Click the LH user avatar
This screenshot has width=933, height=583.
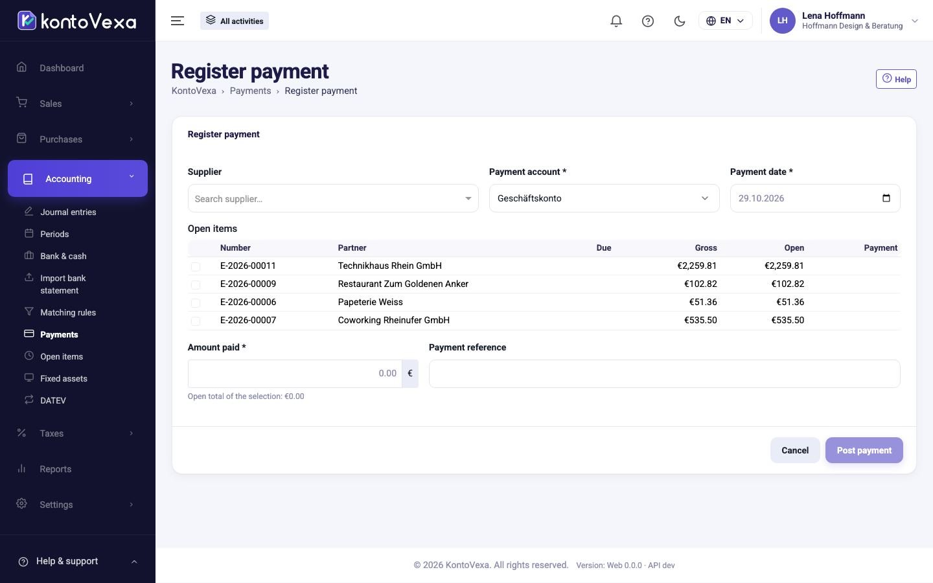click(x=782, y=21)
